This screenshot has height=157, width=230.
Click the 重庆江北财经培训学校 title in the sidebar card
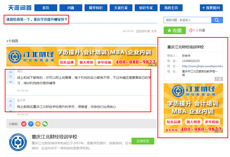(186, 47)
